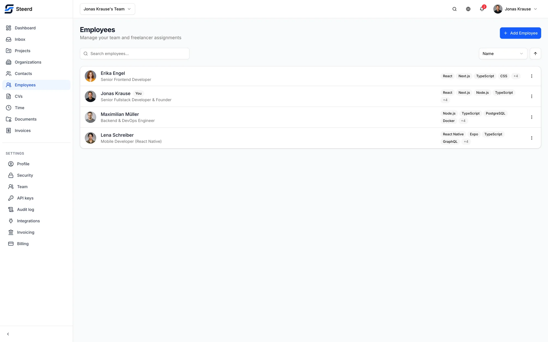Viewport: 548px width, 342px height.
Task: Click the Integrations plug icon
Action: pos(11,221)
